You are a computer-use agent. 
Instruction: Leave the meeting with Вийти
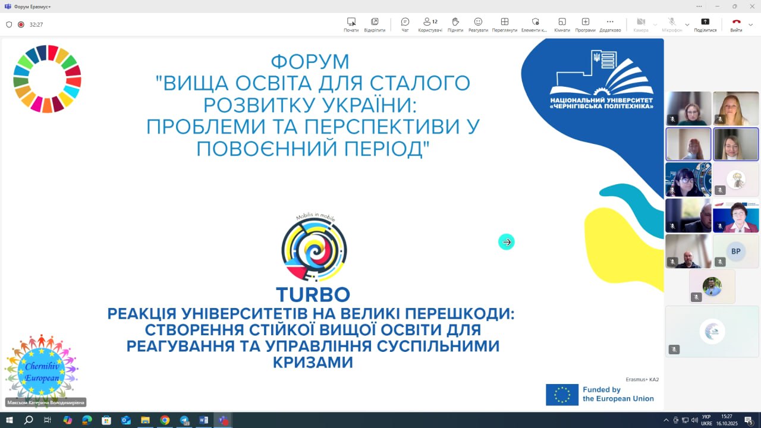736,24
